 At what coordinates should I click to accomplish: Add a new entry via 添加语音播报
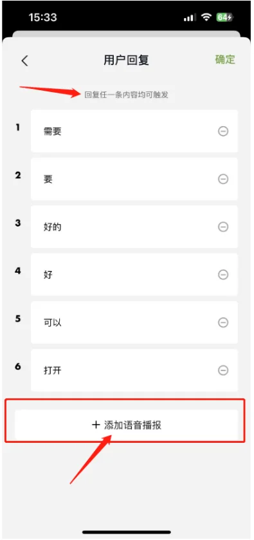coord(126,425)
